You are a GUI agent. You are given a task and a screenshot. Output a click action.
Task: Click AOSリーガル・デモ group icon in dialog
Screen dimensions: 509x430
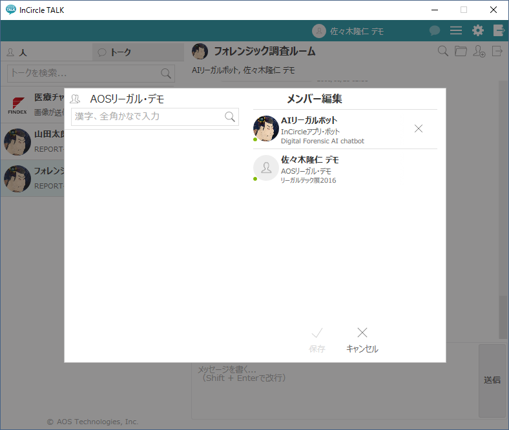75,99
